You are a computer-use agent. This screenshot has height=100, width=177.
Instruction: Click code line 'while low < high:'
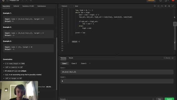click(83, 12)
